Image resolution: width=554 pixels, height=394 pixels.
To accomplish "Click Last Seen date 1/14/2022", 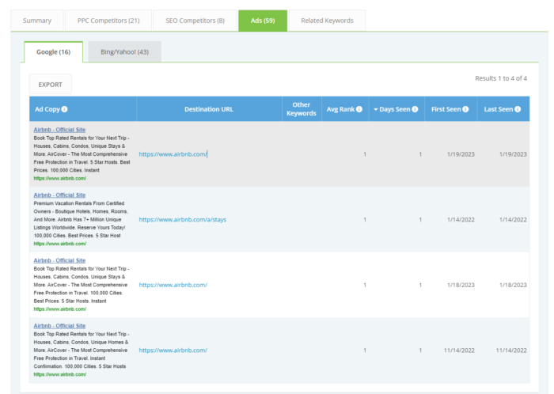I will (x=513, y=219).
